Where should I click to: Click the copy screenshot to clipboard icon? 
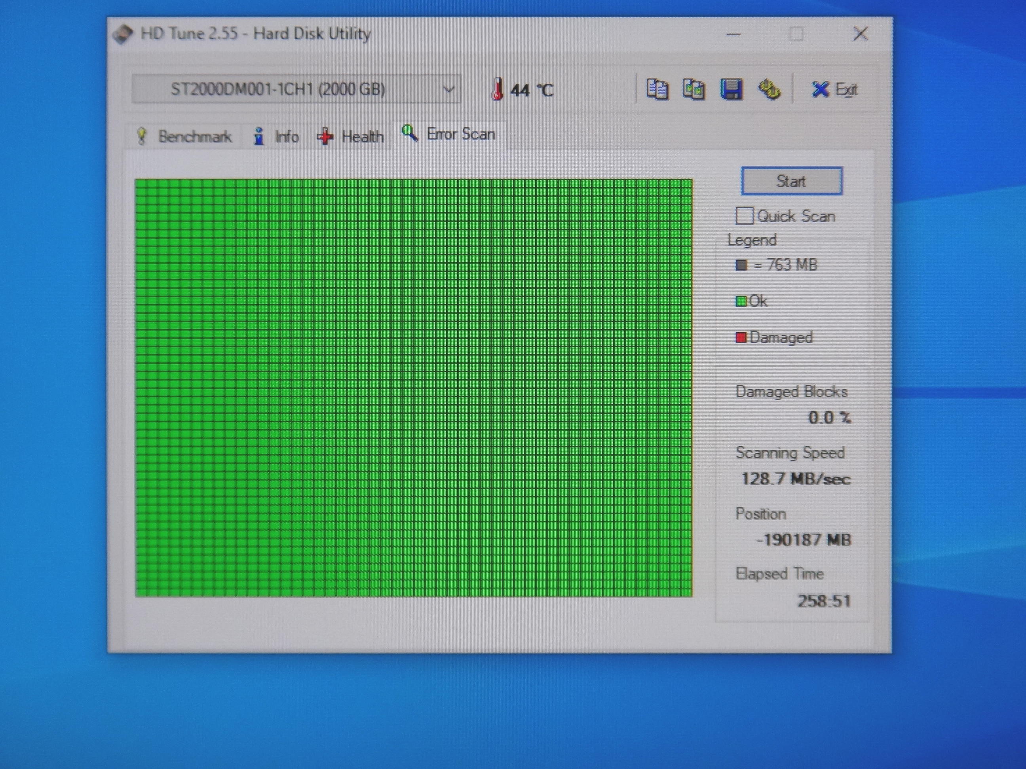coord(694,89)
